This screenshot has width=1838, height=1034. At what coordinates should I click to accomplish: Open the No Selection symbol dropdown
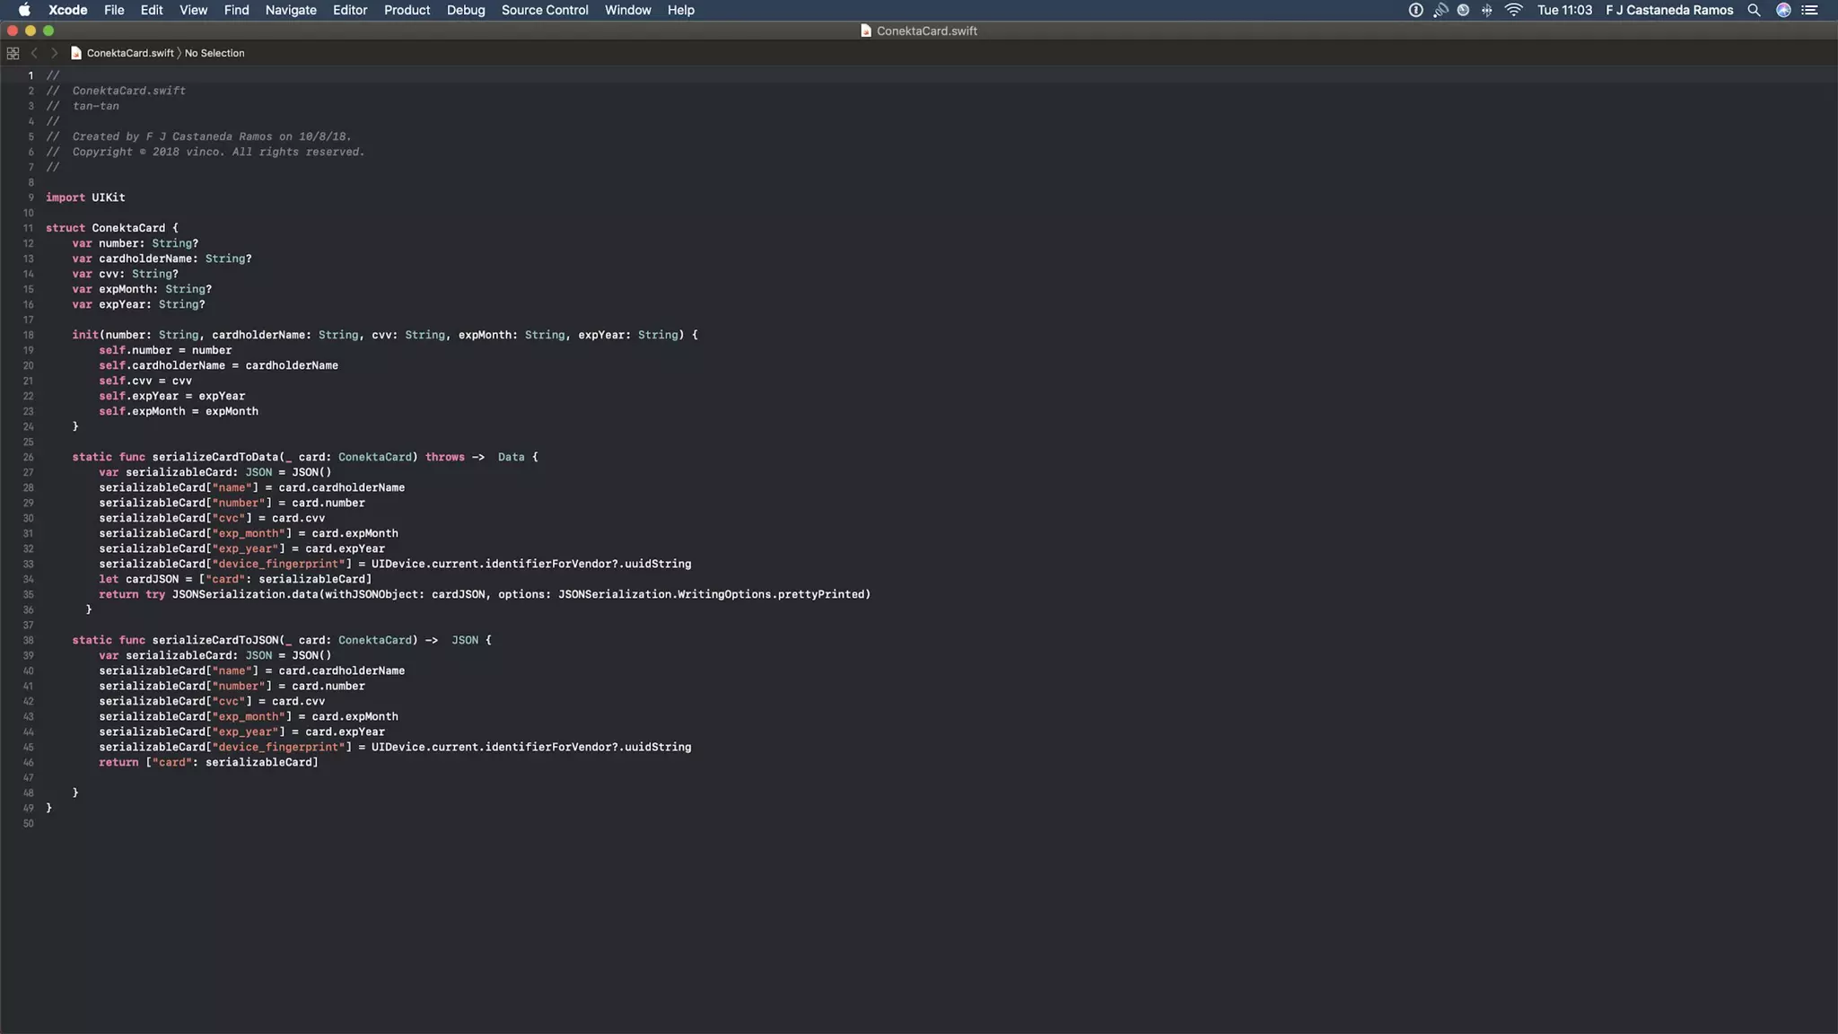click(214, 53)
